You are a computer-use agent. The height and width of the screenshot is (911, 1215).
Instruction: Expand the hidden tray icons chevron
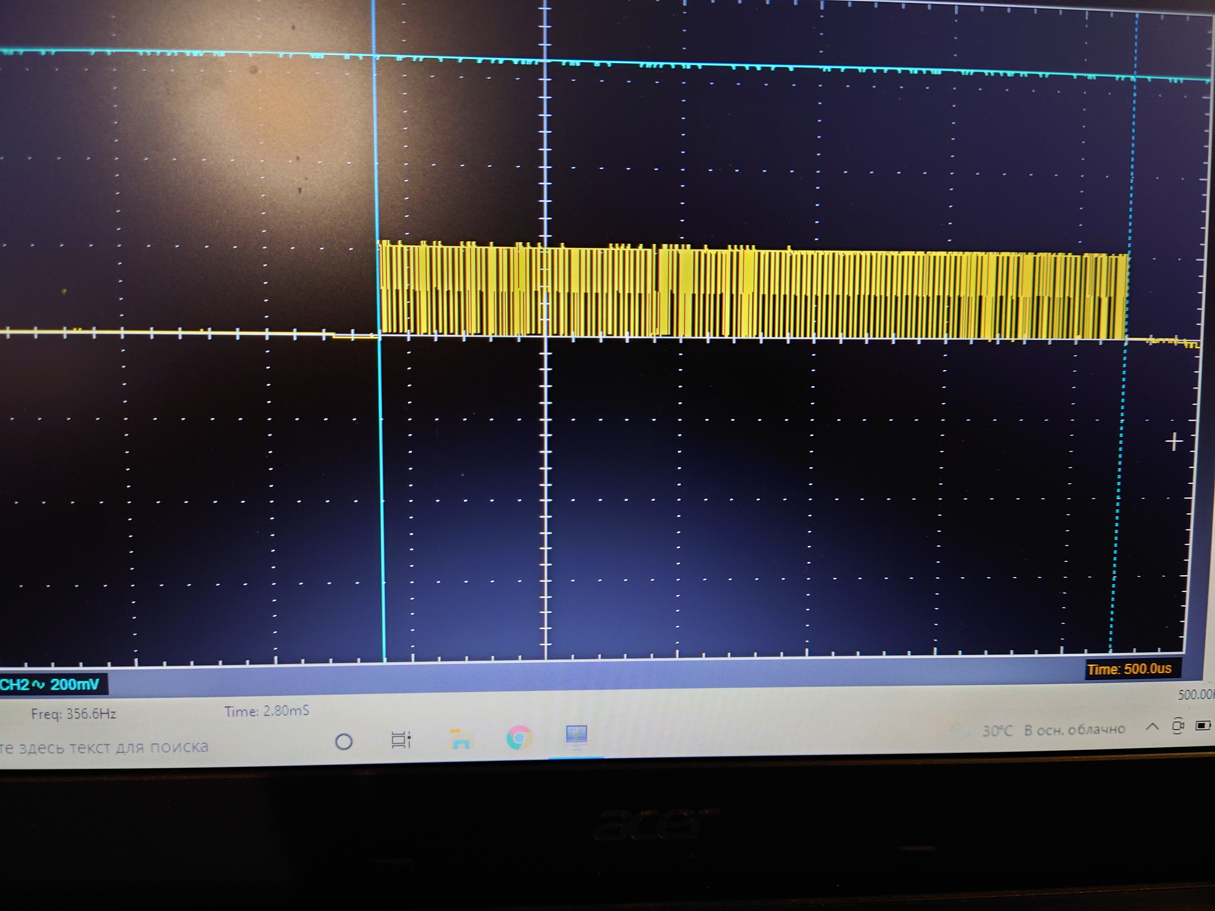(x=1152, y=727)
